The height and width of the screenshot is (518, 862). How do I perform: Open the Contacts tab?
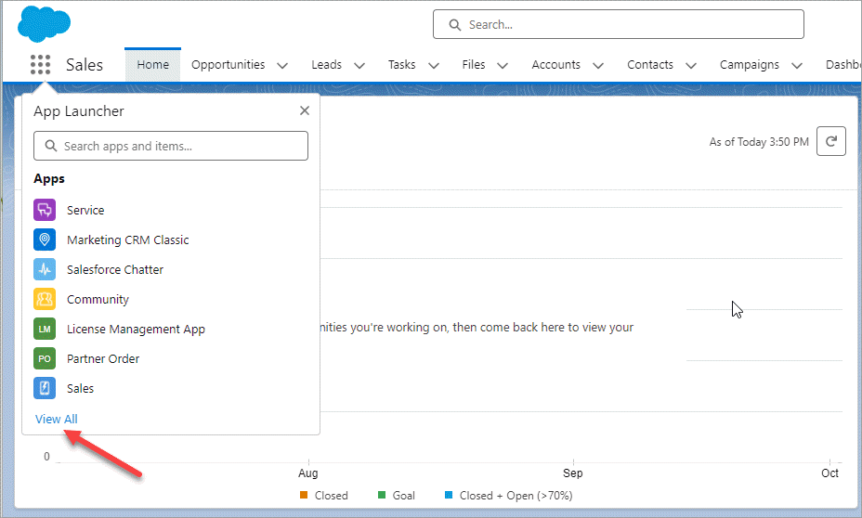pyautogui.click(x=650, y=64)
